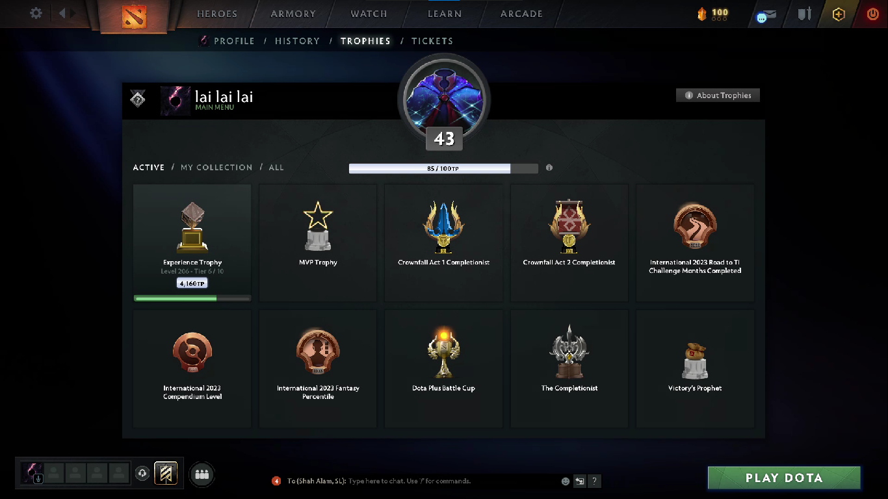Expand the chat window with arrow icon
Viewport: 888px width, 499px height.
tap(579, 481)
